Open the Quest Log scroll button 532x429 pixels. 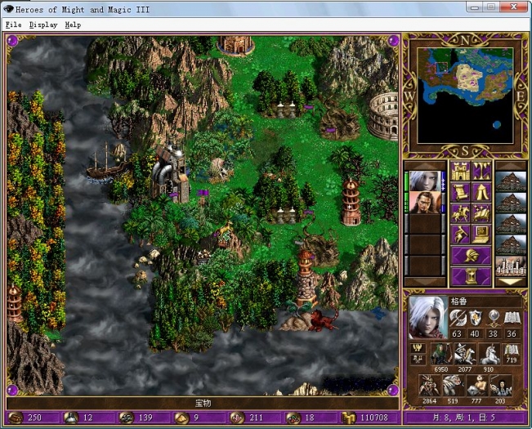(x=460, y=192)
